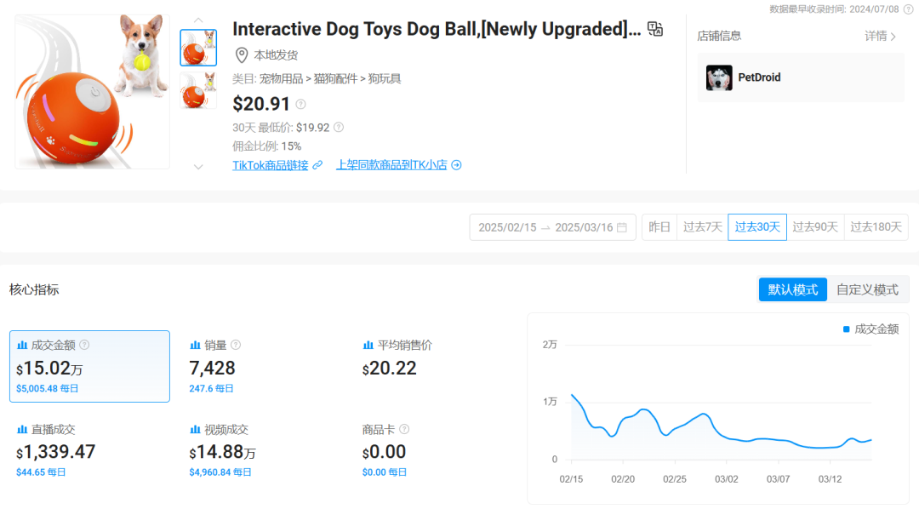
Task: Click help icon next to 销量
Action: click(x=236, y=345)
